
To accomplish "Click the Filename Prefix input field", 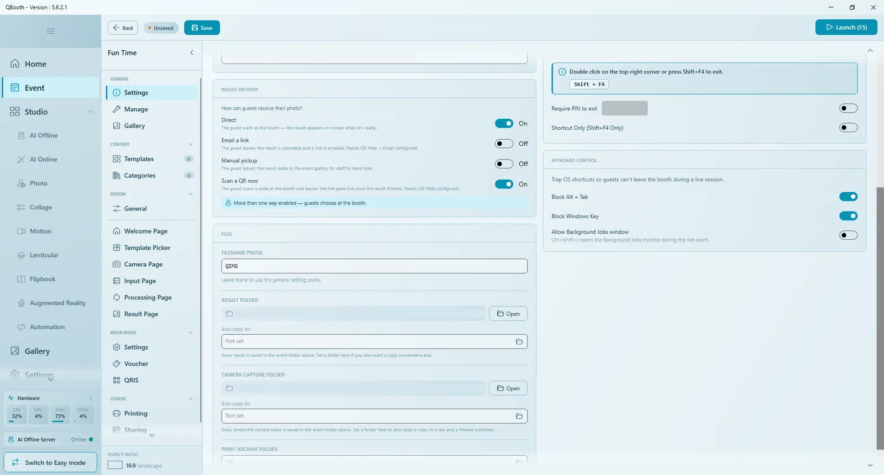I will point(374,266).
